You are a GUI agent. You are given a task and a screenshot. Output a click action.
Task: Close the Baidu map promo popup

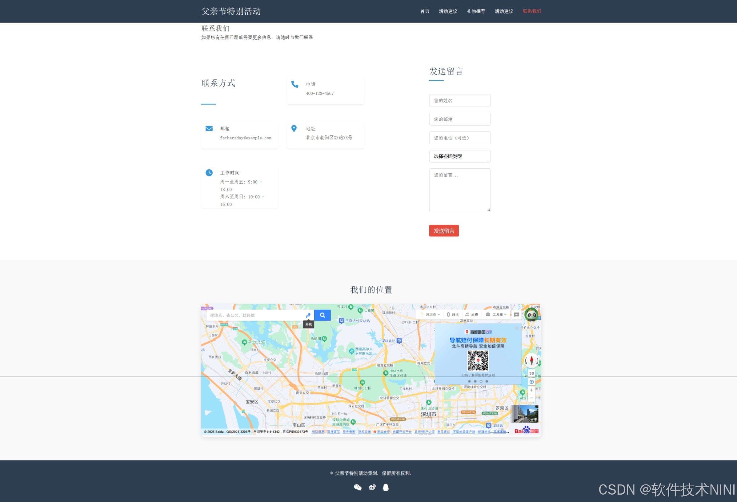tap(517, 328)
